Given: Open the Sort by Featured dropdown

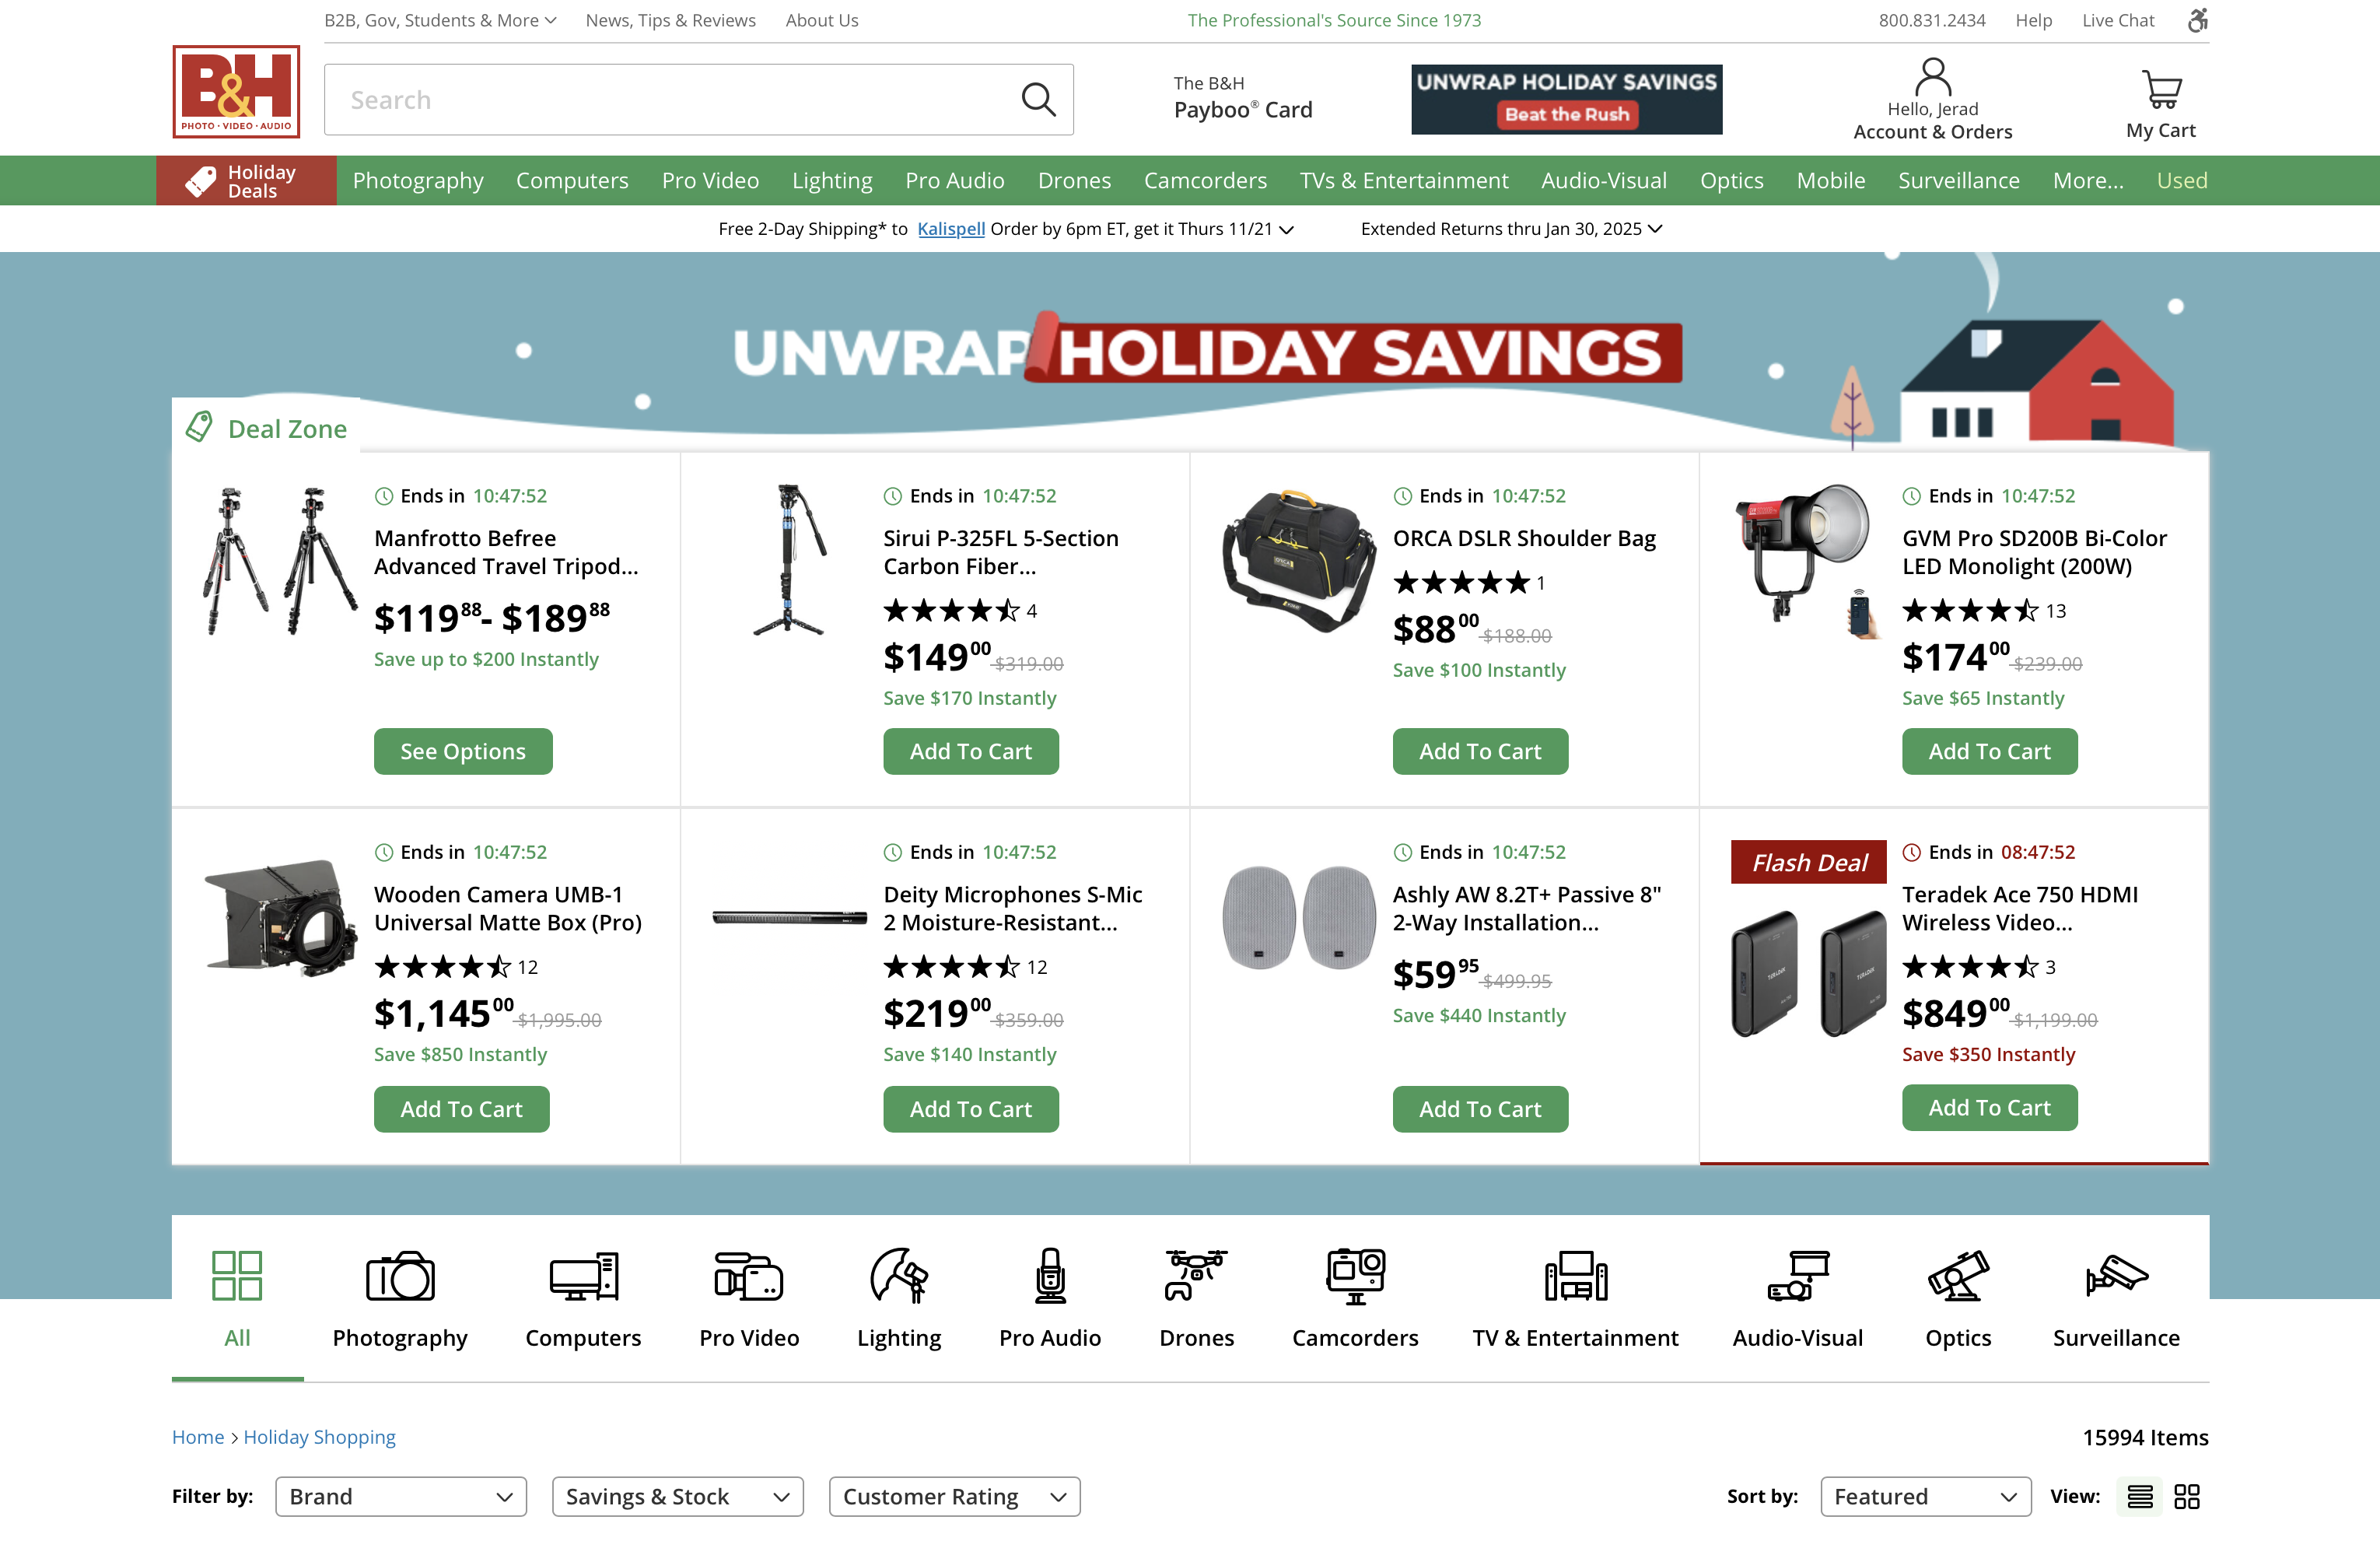Looking at the screenshot, I should click(x=1925, y=1496).
